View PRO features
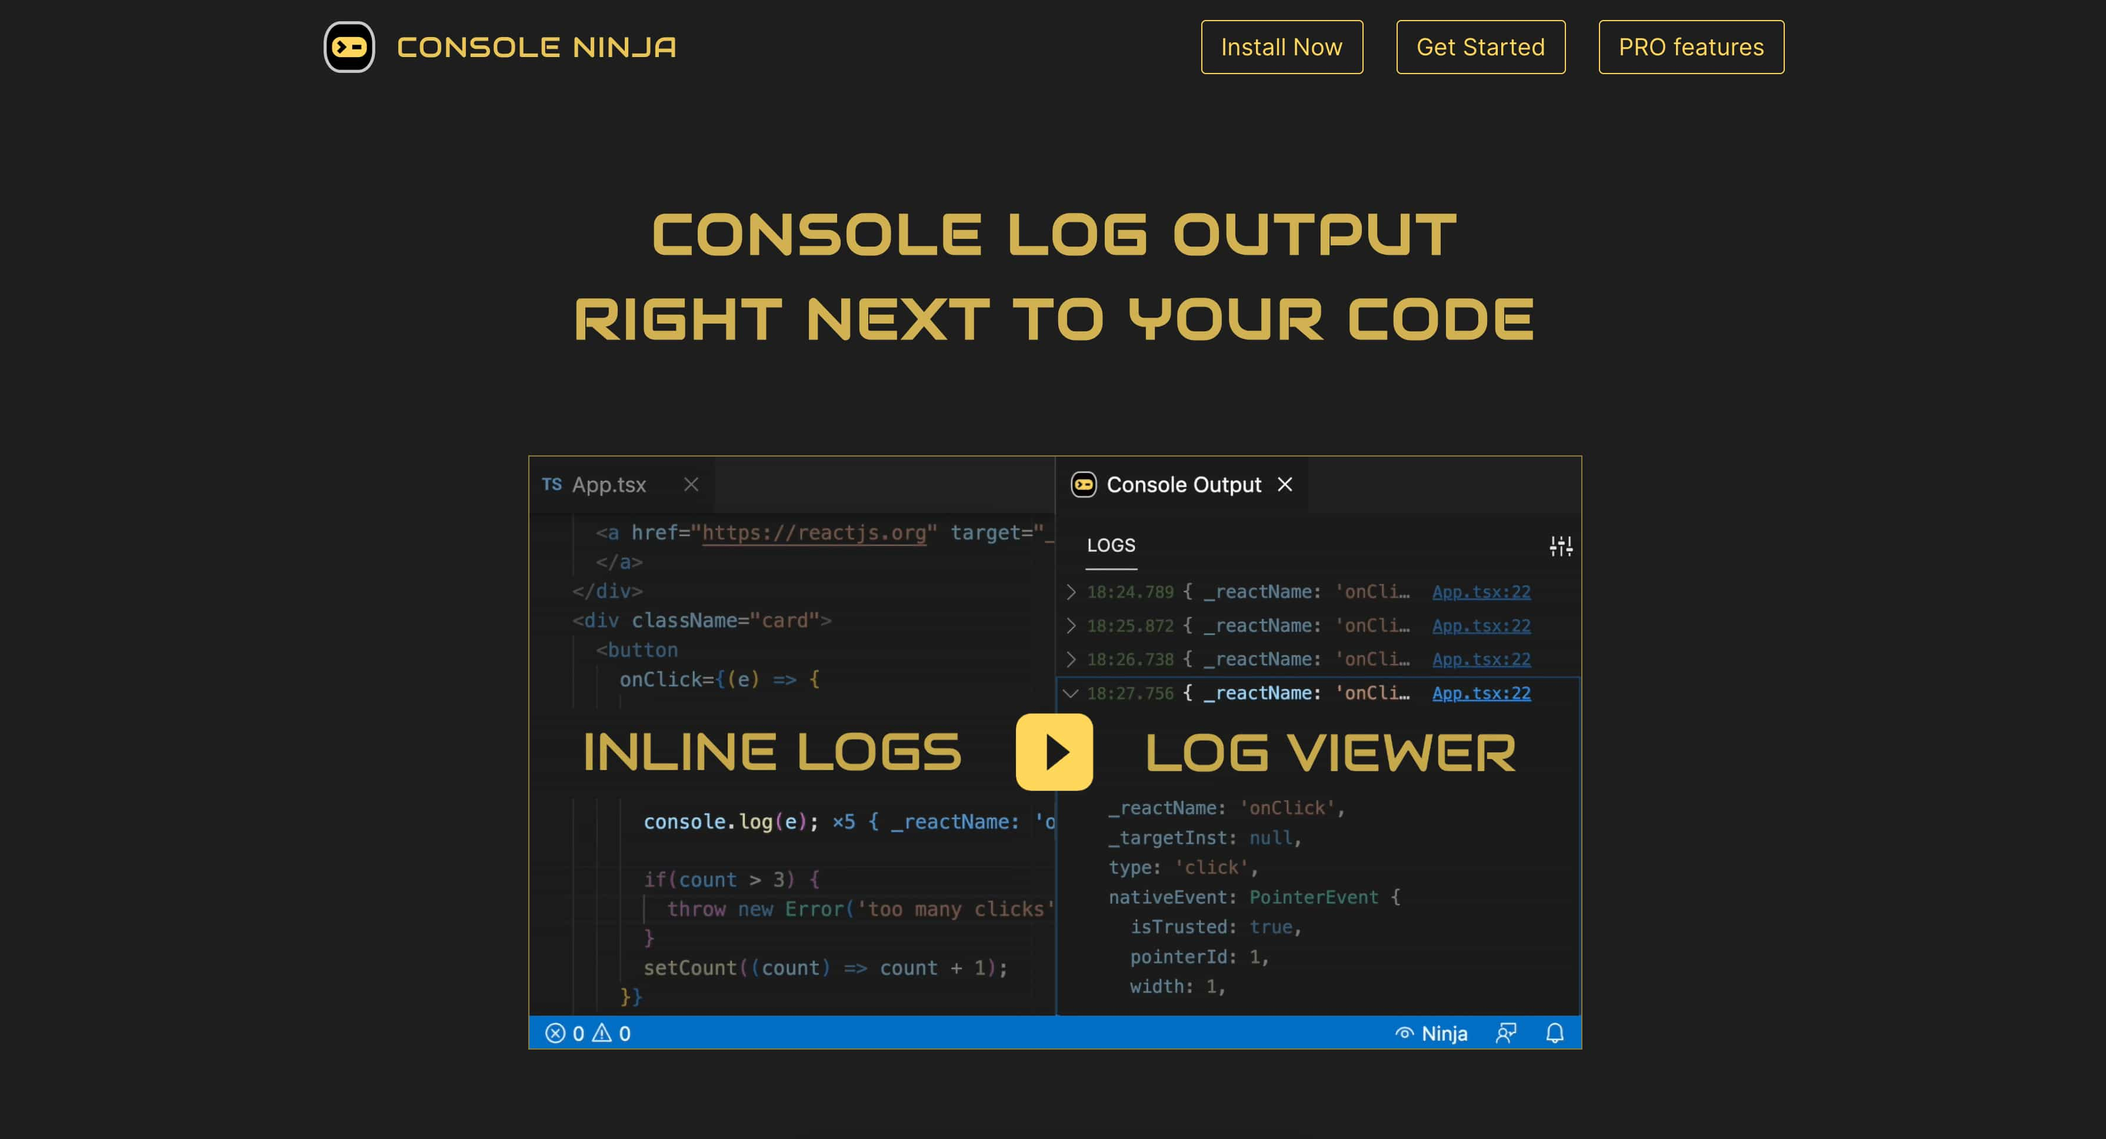The height and width of the screenshot is (1139, 2106). [1691, 46]
